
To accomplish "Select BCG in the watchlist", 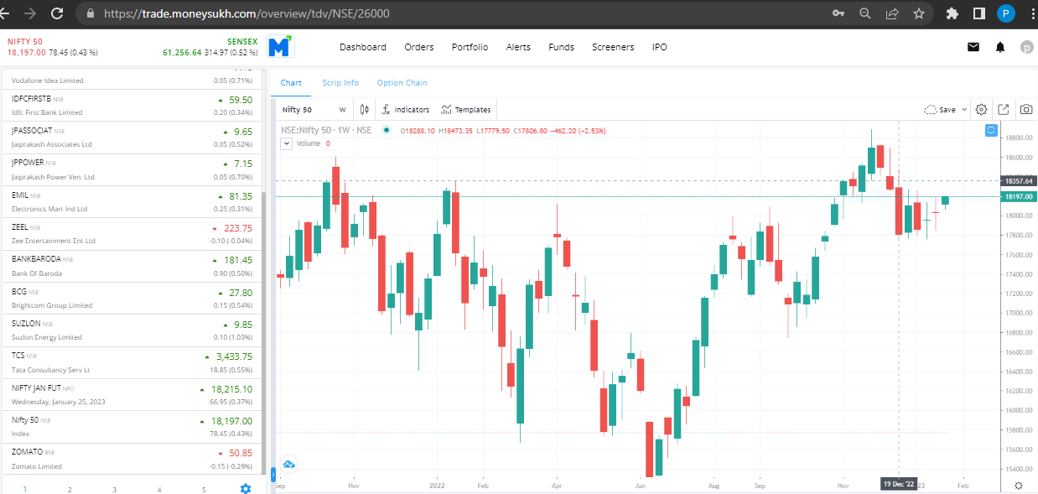I will click(132, 299).
